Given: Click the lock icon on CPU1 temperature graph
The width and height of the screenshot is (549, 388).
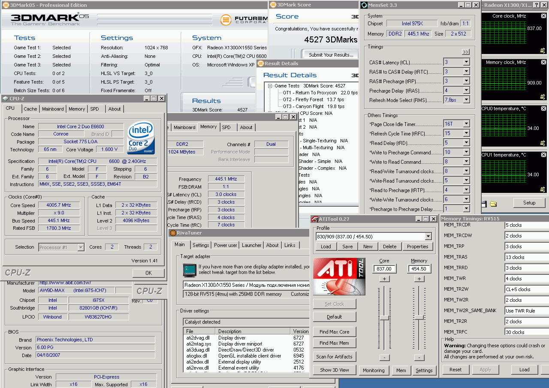Looking at the screenshot, I should [x=543, y=189].
